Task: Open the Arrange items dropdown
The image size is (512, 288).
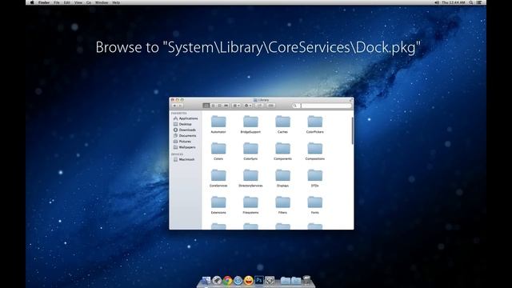Action: click(236, 106)
